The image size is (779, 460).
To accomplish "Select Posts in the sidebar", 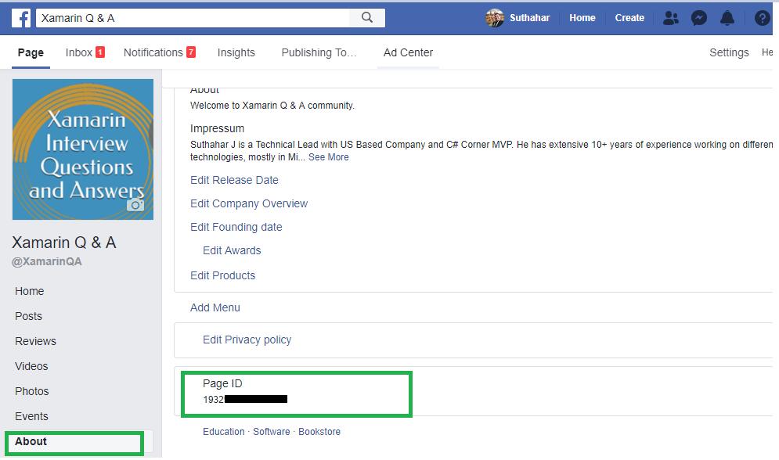I will (28, 316).
